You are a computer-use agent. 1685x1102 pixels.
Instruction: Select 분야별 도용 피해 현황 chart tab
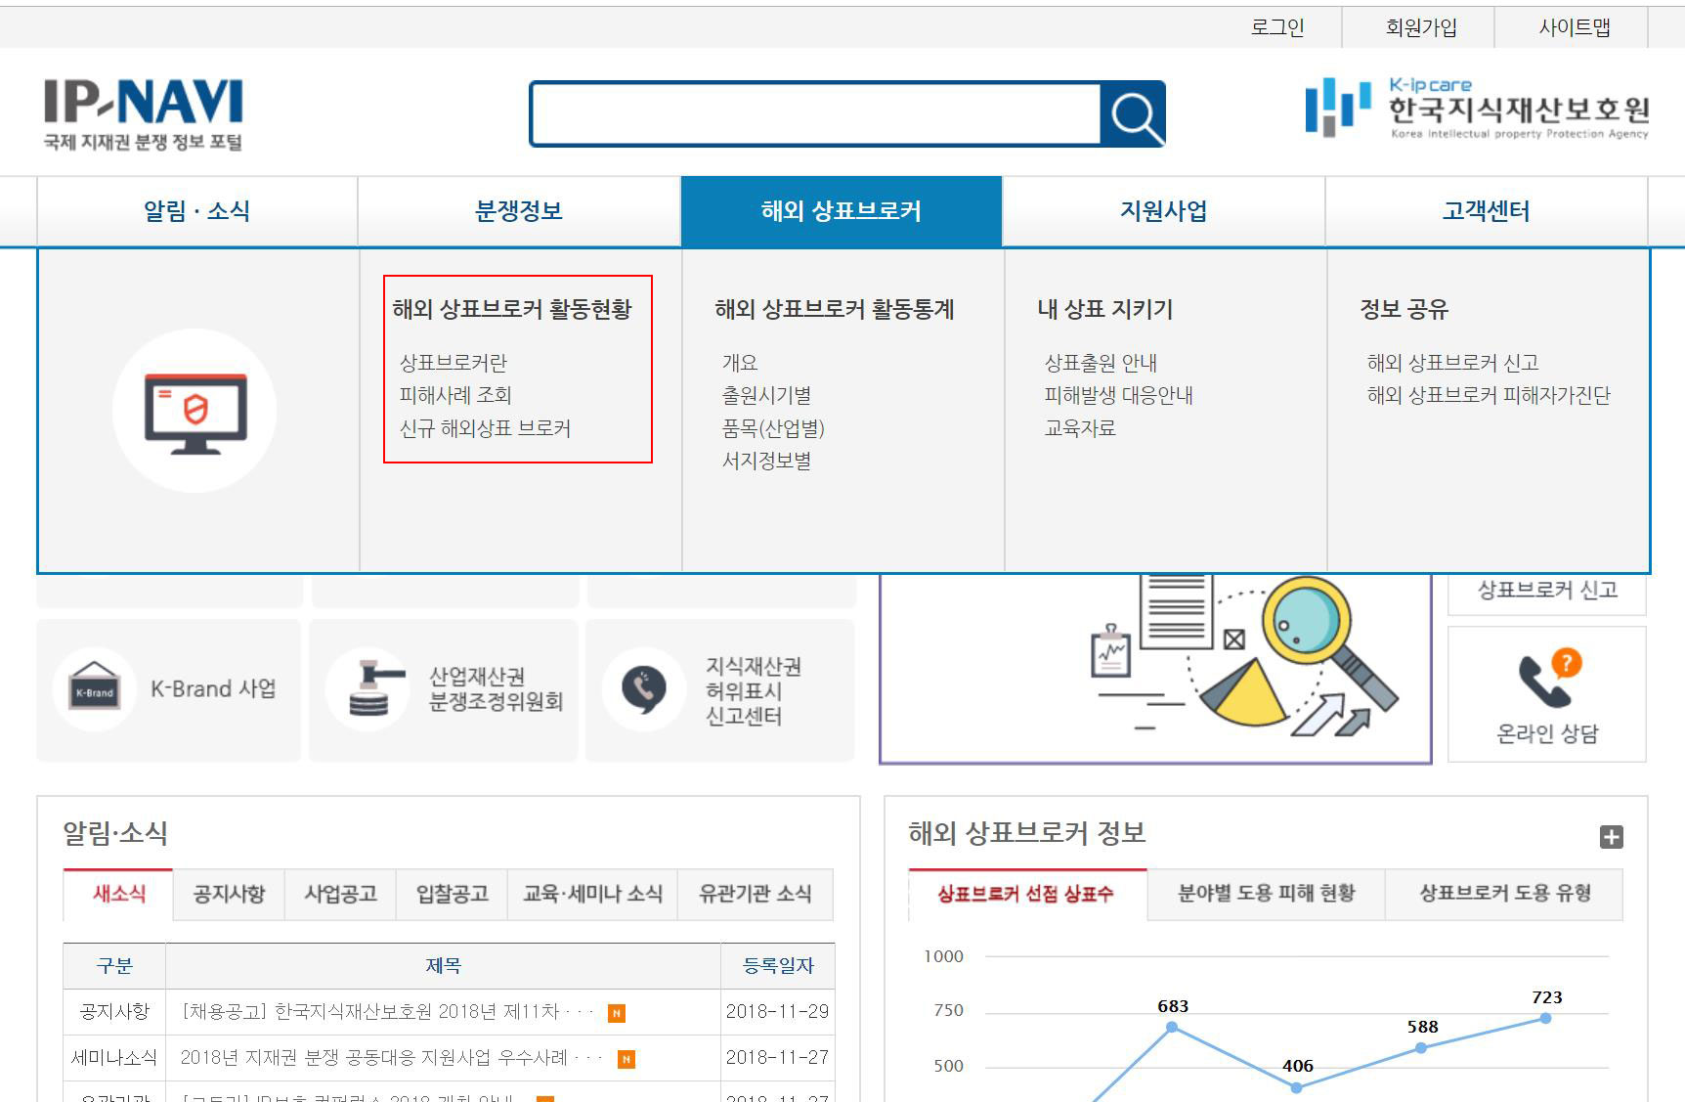point(1267,894)
